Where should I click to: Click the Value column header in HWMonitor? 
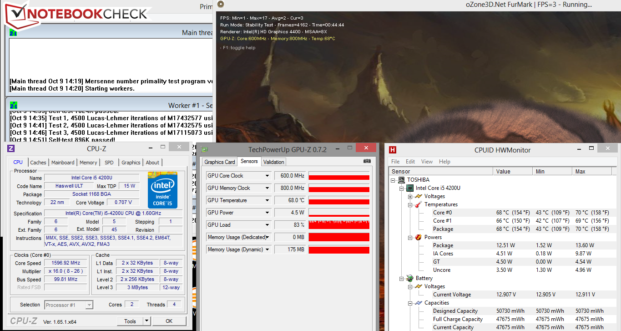tap(513, 172)
